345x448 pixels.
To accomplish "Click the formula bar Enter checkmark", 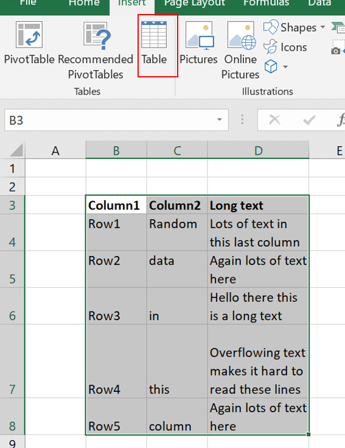I will coord(309,120).
